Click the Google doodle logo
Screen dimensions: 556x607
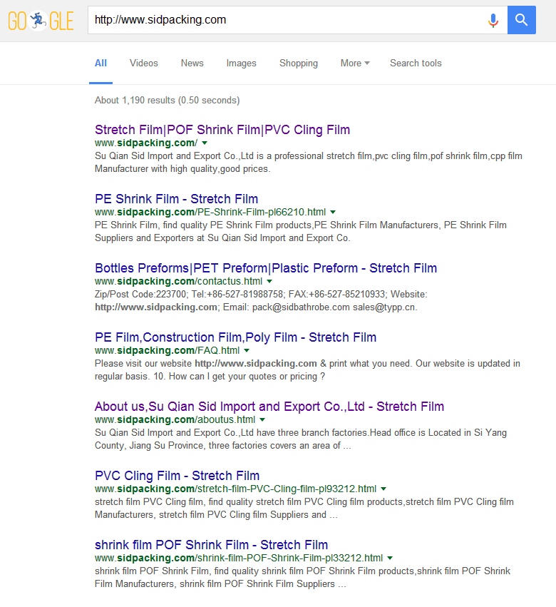click(x=41, y=21)
